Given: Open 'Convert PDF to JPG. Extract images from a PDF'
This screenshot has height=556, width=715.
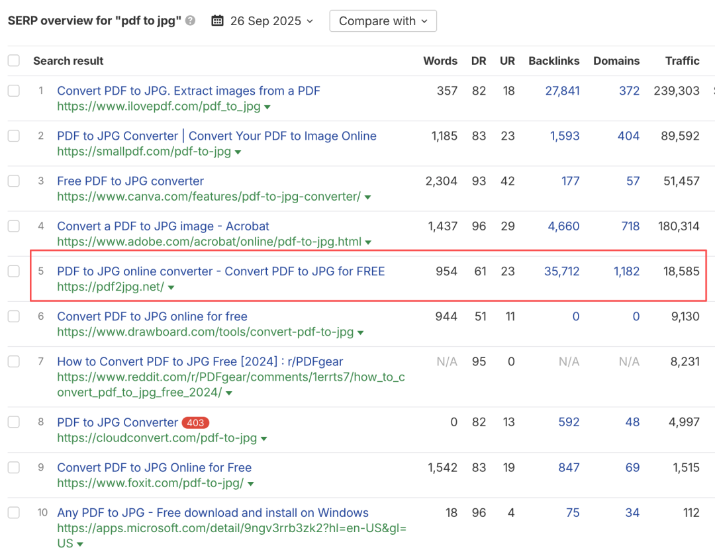Looking at the screenshot, I should (188, 90).
